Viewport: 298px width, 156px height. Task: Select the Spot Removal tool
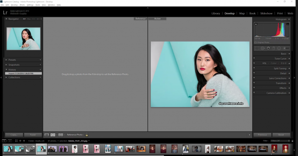[x=262, y=48]
